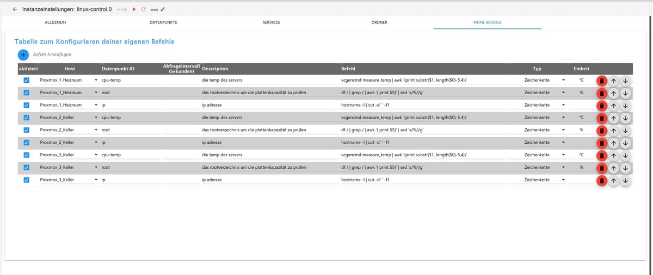
Task: Open Typ dropdown for Proxmox_1_Heizraum cpu-temp
Action: (x=537, y=80)
